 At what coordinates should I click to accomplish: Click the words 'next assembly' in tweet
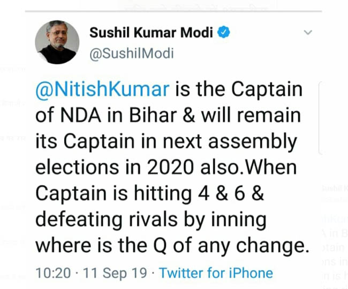pos(230,141)
